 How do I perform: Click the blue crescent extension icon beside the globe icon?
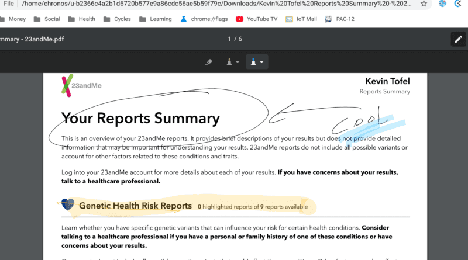[457, 4]
